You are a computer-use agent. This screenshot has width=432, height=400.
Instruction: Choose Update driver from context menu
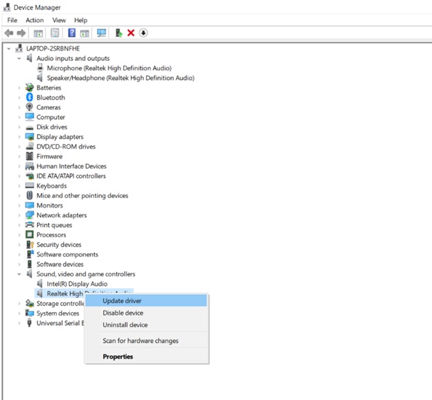pos(122,300)
